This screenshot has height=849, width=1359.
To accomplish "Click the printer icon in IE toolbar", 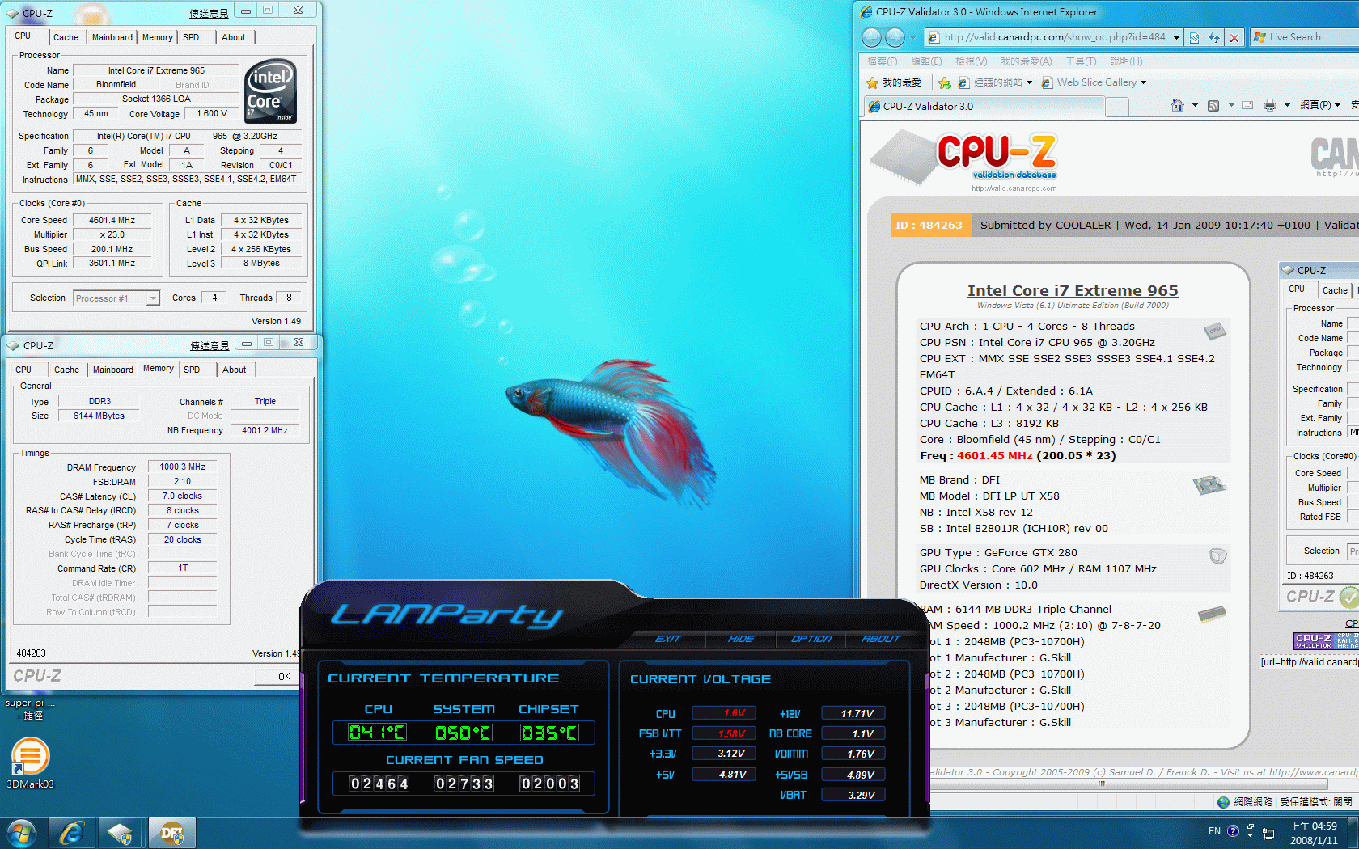I will tap(1269, 105).
